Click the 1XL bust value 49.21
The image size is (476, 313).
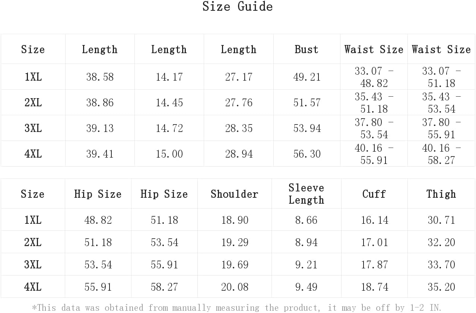pyautogui.click(x=307, y=77)
